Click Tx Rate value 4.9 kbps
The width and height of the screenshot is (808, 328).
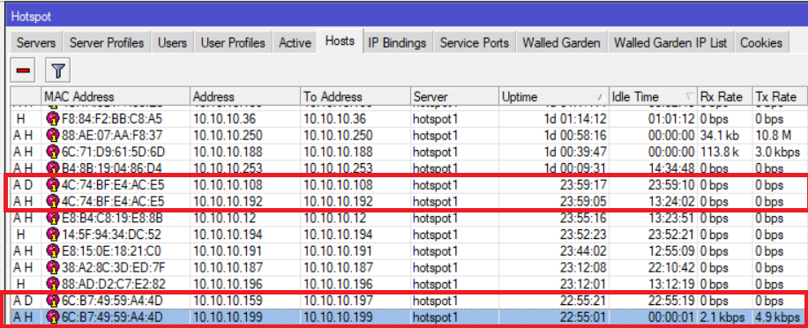tap(777, 317)
